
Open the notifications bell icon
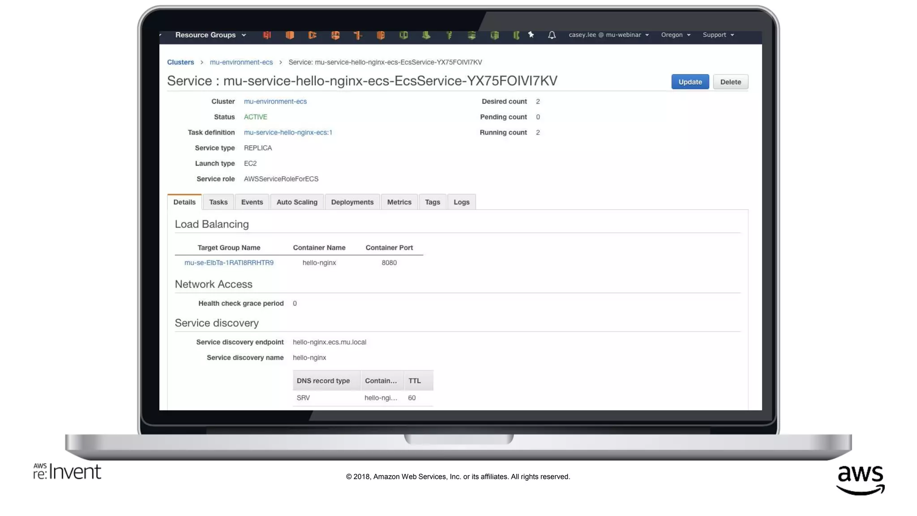click(552, 35)
